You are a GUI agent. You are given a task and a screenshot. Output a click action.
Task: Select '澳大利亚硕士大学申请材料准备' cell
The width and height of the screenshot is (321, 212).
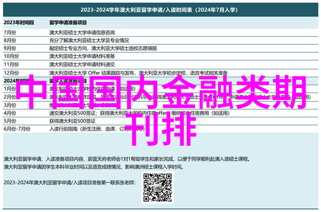tap(82, 56)
